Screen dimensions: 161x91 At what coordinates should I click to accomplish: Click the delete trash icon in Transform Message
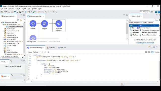tap(48, 52)
